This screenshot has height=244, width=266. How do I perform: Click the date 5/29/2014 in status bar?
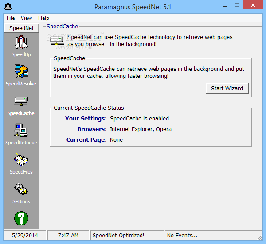[25, 235]
